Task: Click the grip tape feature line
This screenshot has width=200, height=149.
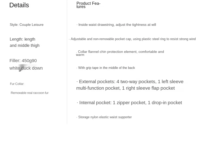Action: click(106, 68)
